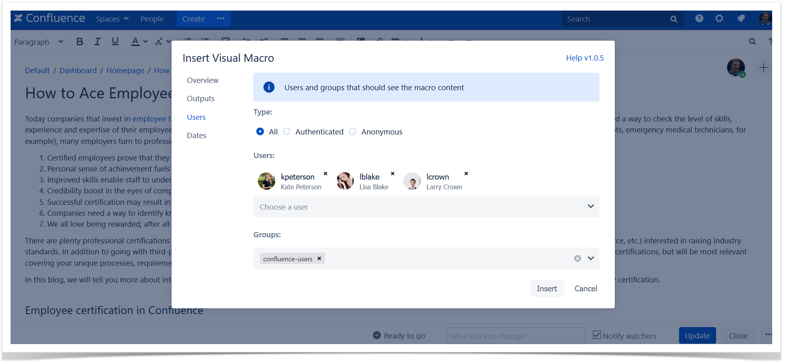Screen dimensions: 786x364
Task: Toggle bold formatting
Action: 80,41
